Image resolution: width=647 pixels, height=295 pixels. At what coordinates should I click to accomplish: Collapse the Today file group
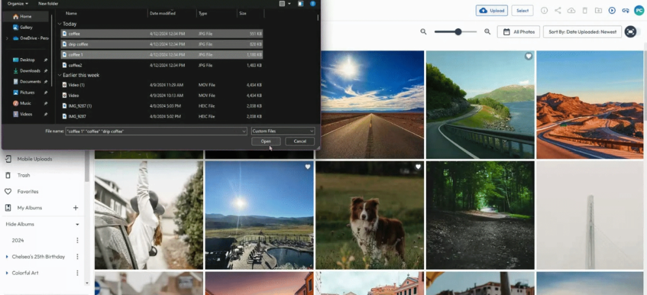coord(59,24)
